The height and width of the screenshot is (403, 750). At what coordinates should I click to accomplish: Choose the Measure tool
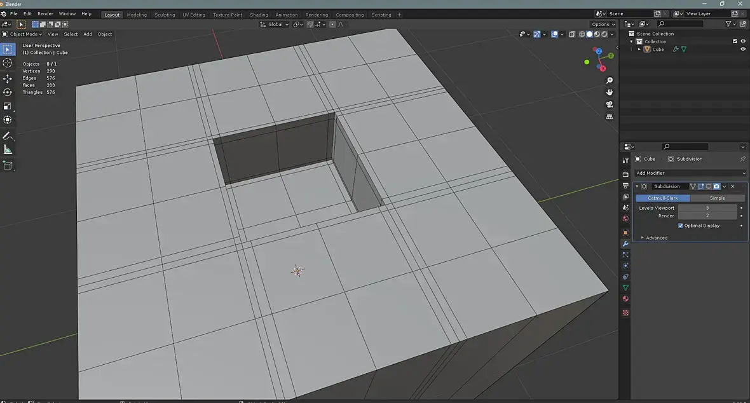[x=8, y=150]
